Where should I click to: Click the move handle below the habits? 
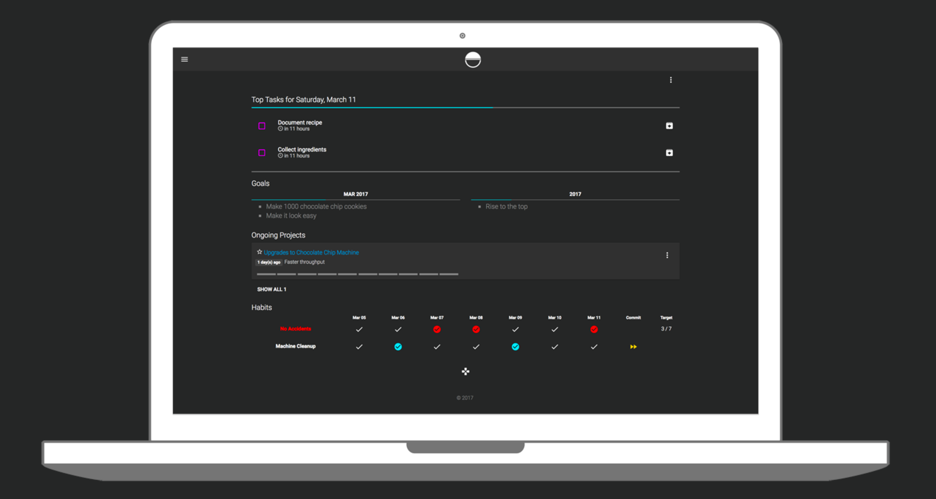coord(465,371)
